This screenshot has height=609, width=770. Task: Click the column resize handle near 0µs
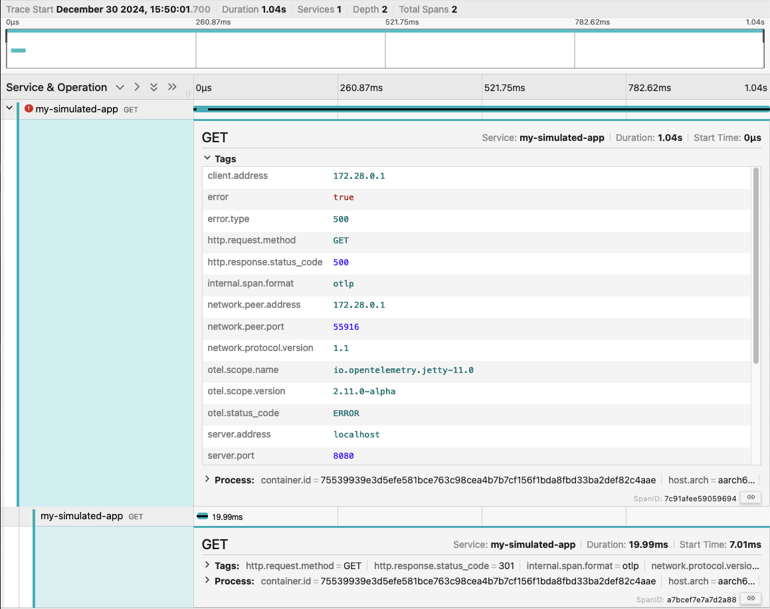click(189, 93)
